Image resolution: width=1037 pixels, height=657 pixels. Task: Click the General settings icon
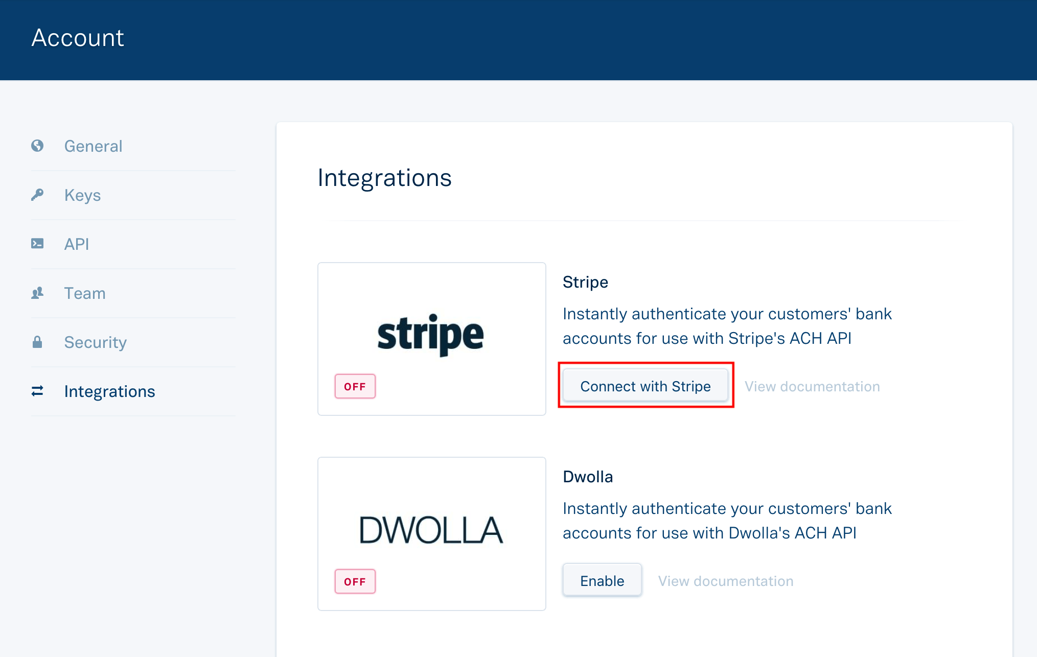pos(38,145)
